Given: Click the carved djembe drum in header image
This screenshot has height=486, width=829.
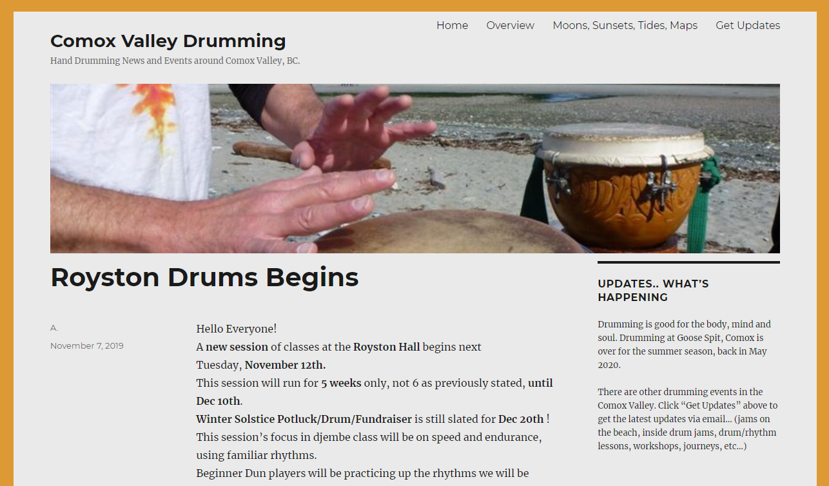Looking at the screenshot, I should click(x=624, y=186).
